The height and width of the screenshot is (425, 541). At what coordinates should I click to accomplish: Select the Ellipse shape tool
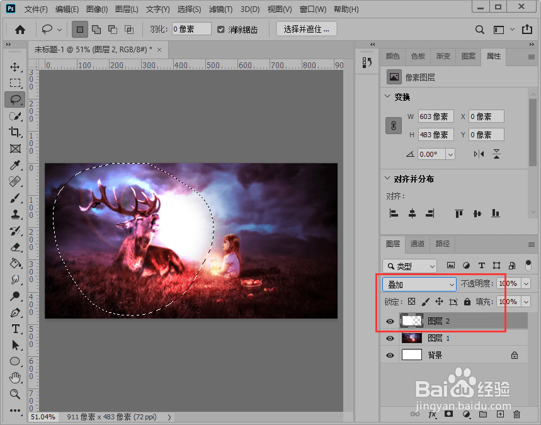point(15,361)
